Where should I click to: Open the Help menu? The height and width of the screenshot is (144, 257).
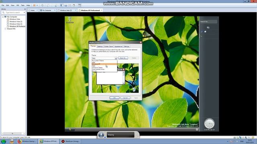28,5
